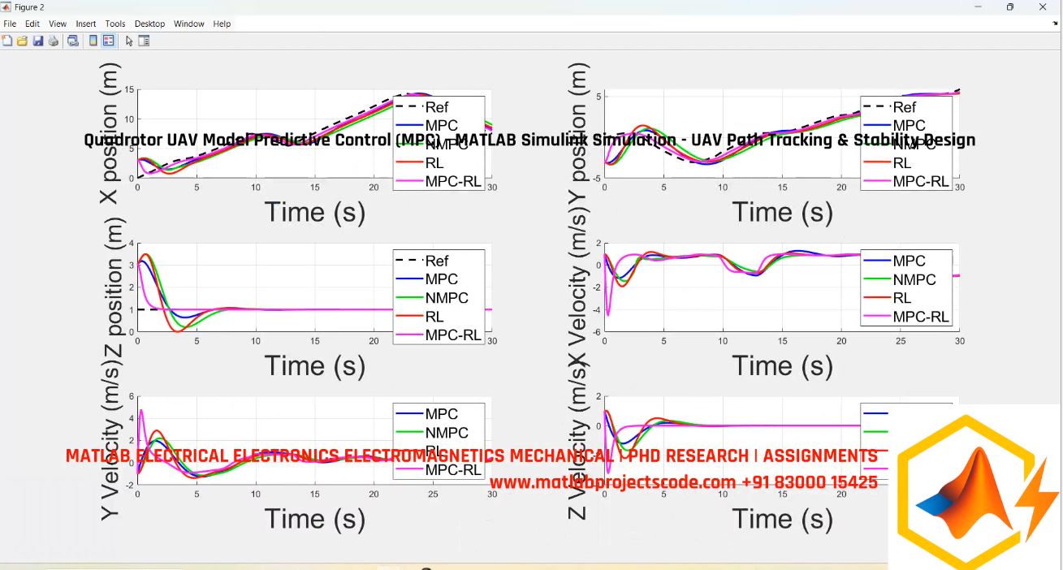Open the Insert menu
Screen dimensions: 1063x570
pyautogui.click(x=86, y=24)
